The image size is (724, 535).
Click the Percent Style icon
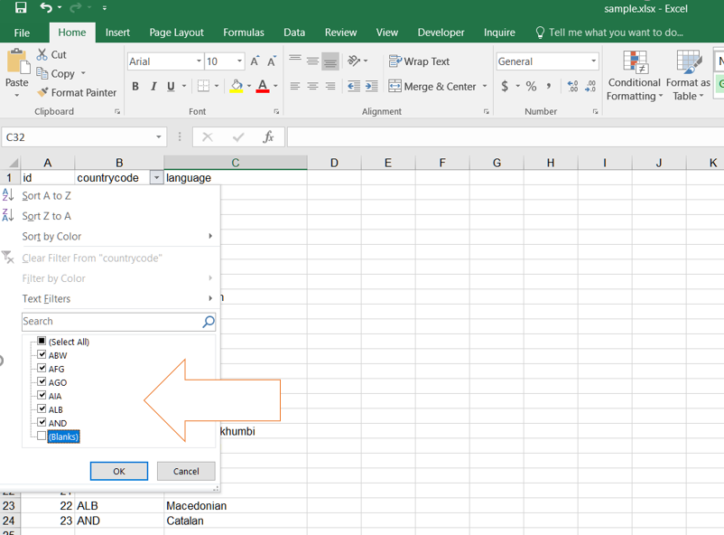click(x=532, y=87)
